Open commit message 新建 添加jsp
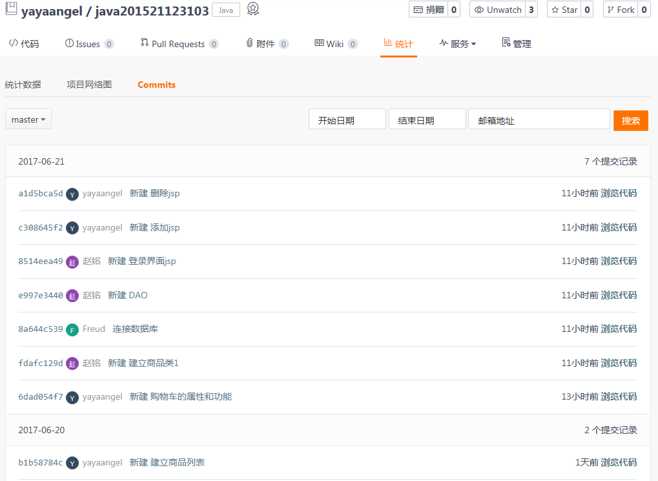This screenshot has width=658, height=481. click(x=154, y=227)
